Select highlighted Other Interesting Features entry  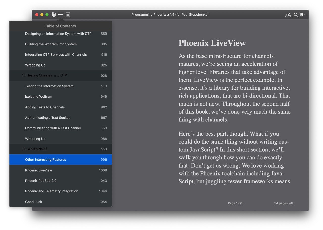click(x=61, y=160)
